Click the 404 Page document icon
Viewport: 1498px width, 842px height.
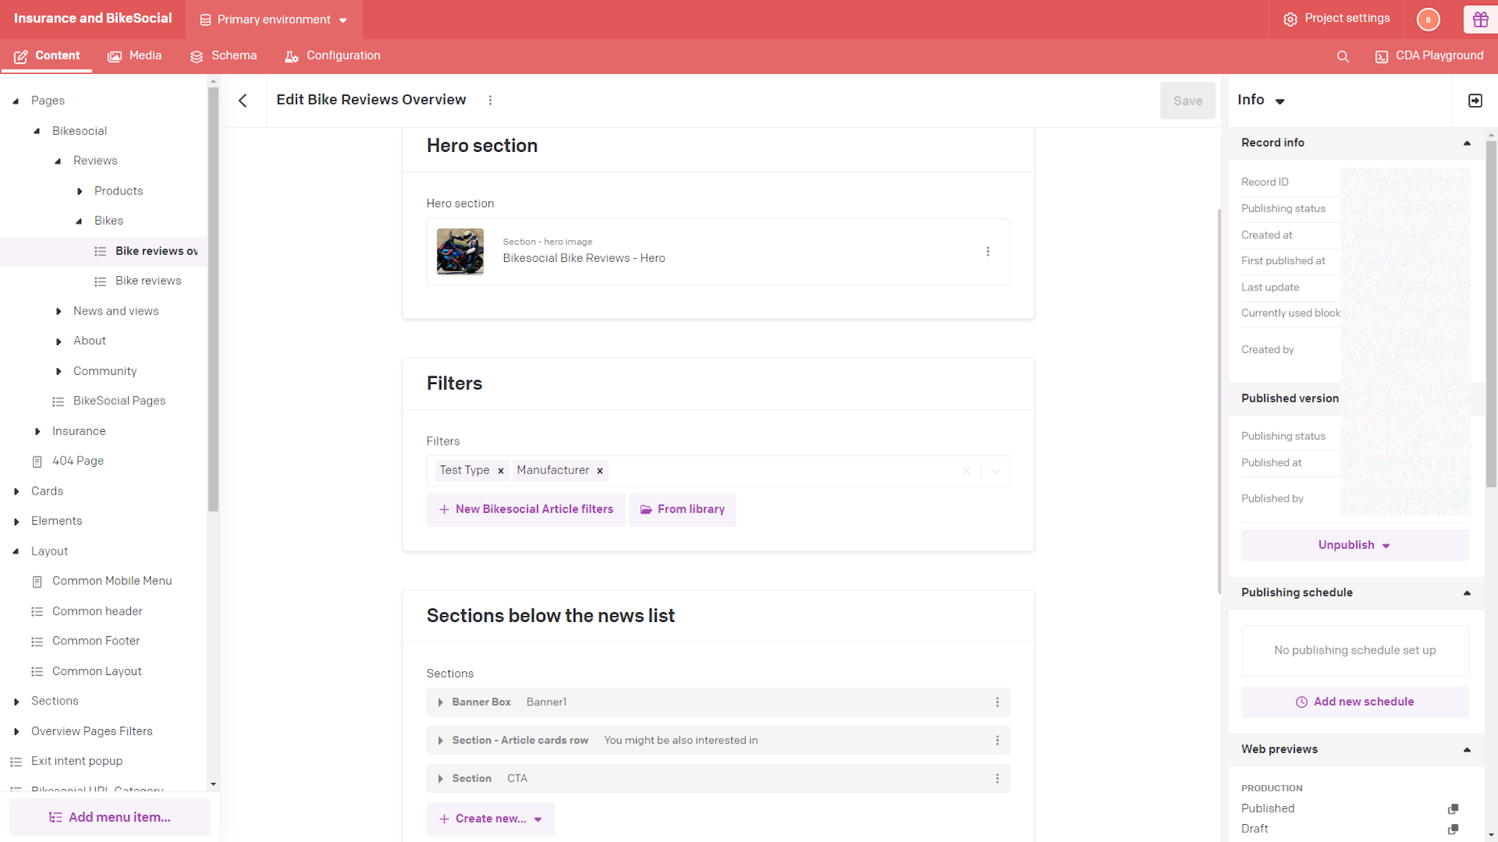[37, 462]
